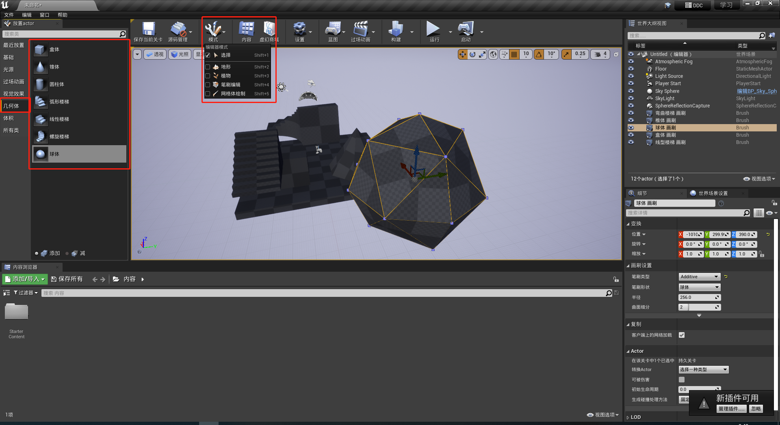Open the Brush Shape (球体) dropdown
This screenshot has width=780, height=425.
coord(700,287)
